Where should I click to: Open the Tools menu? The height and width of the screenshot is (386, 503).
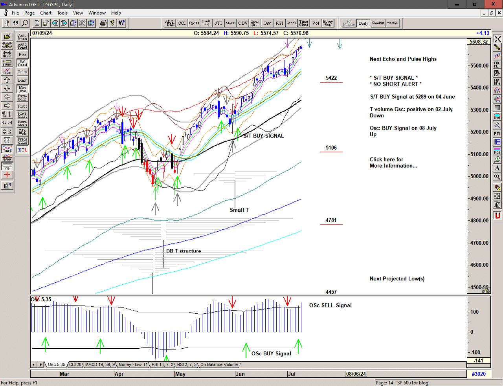click(62, 13)
